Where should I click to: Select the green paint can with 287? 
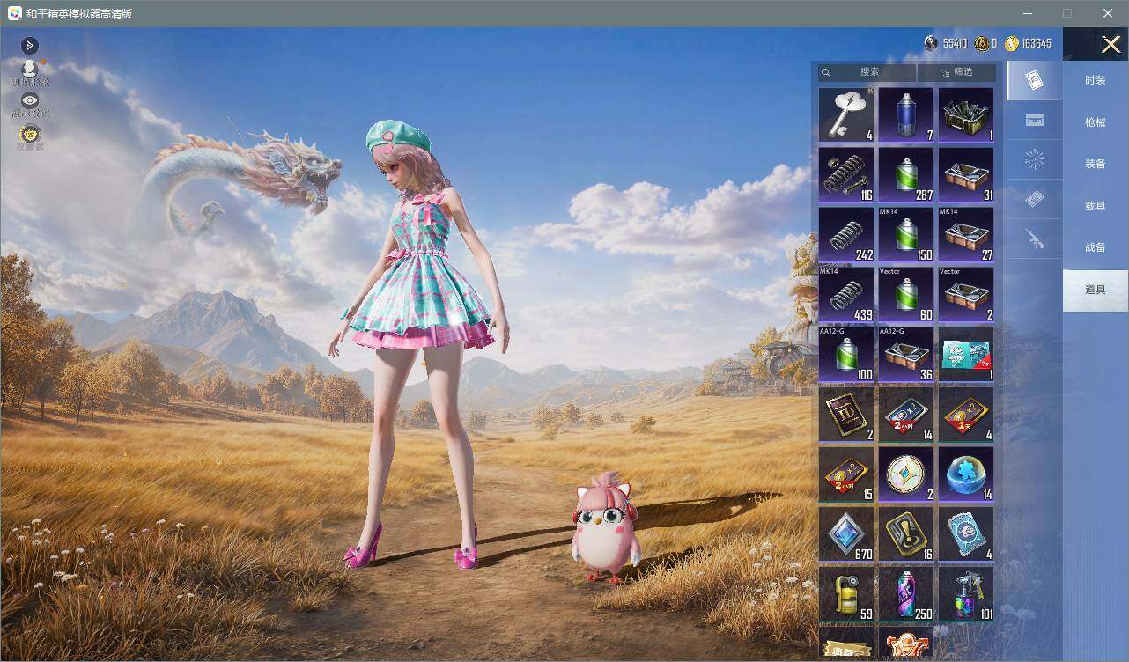906,174
